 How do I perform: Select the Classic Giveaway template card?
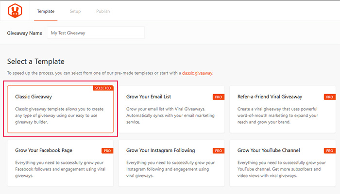click(x=60, y=109)
